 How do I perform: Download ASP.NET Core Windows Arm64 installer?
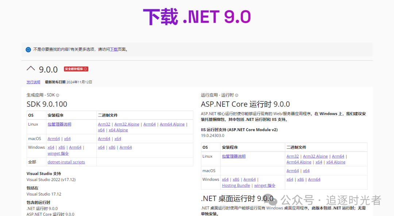pyautogui.click(x=250, y=179)
